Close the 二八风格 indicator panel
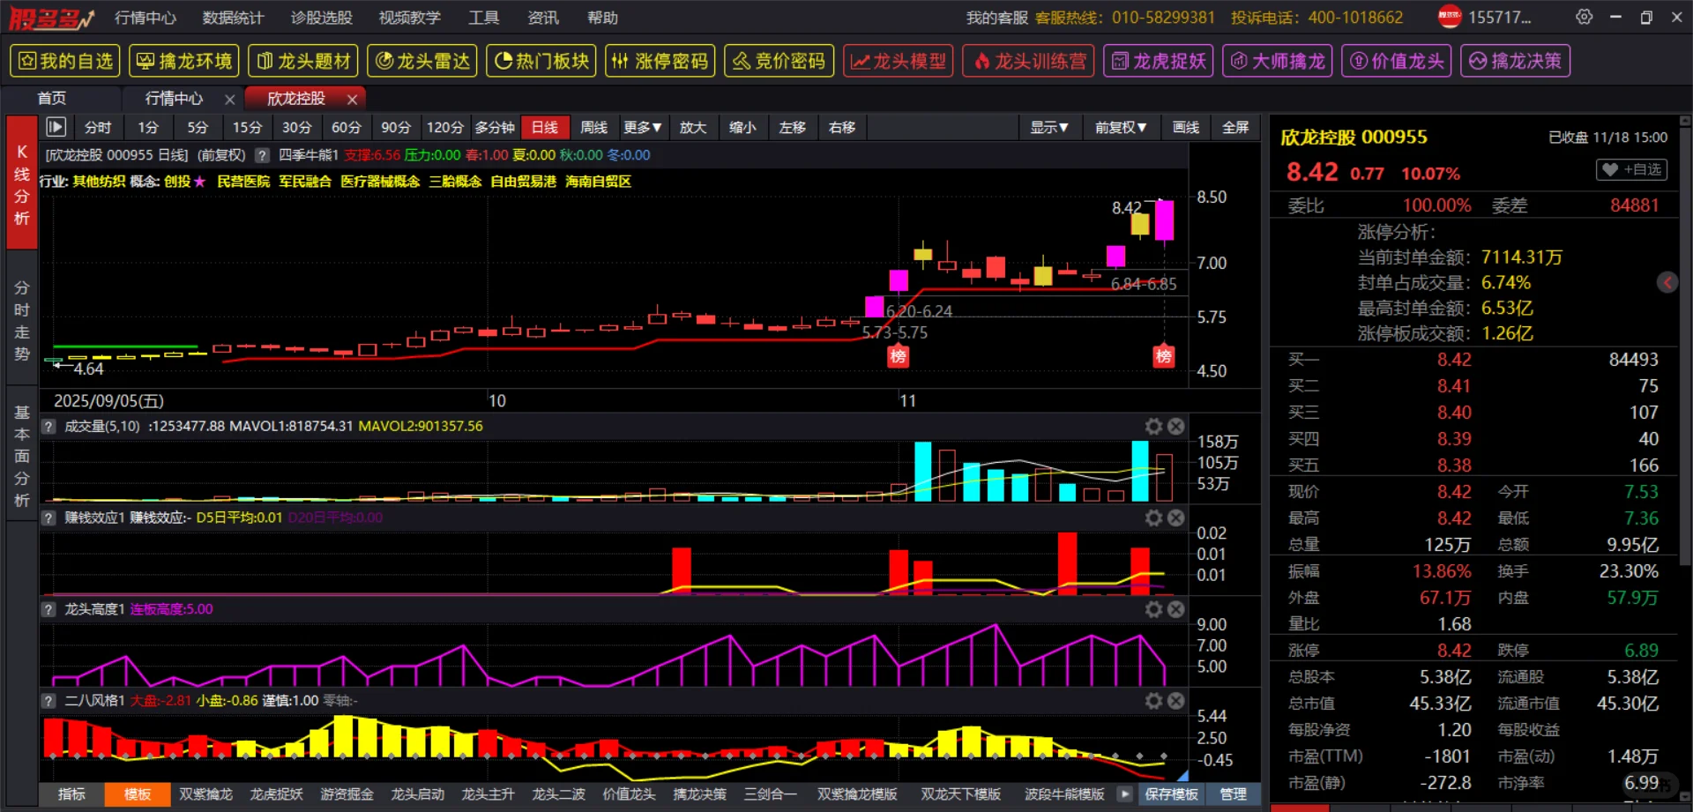The width and height of the screenshot is (1693, 812). 1176,701
